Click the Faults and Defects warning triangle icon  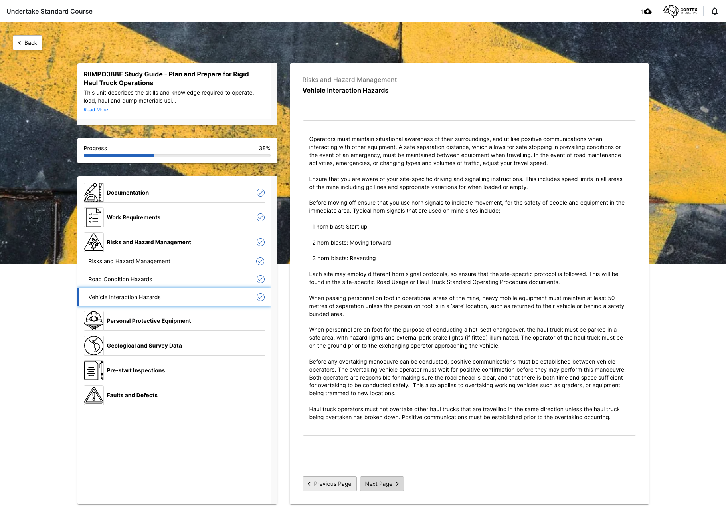point(94,395)
